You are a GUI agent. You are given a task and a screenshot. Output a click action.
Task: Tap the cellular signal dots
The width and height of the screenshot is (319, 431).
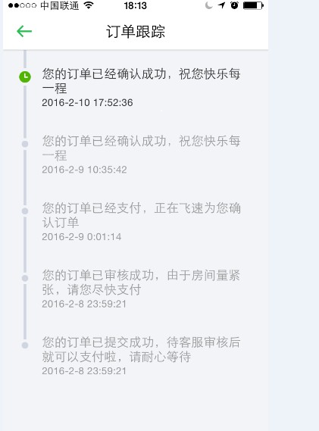(x=22, y=5)
